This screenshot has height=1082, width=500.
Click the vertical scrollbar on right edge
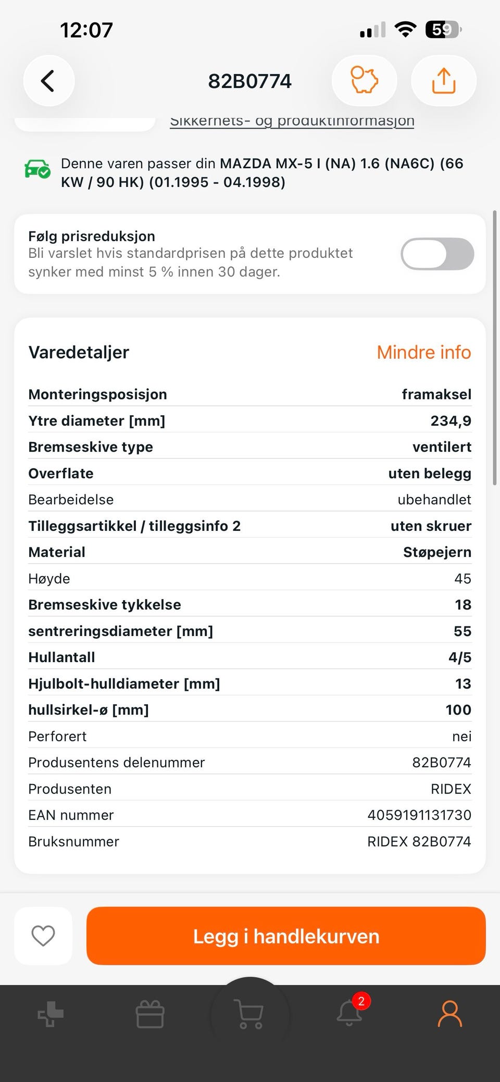(x=495, y=348)
